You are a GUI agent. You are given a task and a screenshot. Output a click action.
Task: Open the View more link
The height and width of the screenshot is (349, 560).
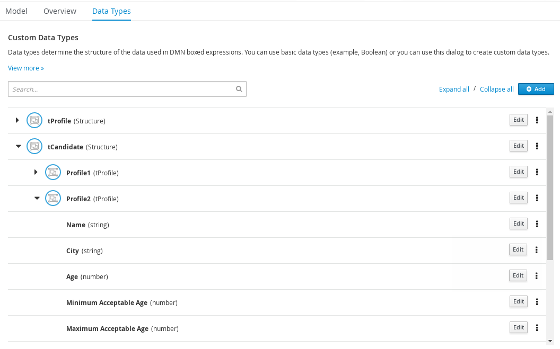25,68
